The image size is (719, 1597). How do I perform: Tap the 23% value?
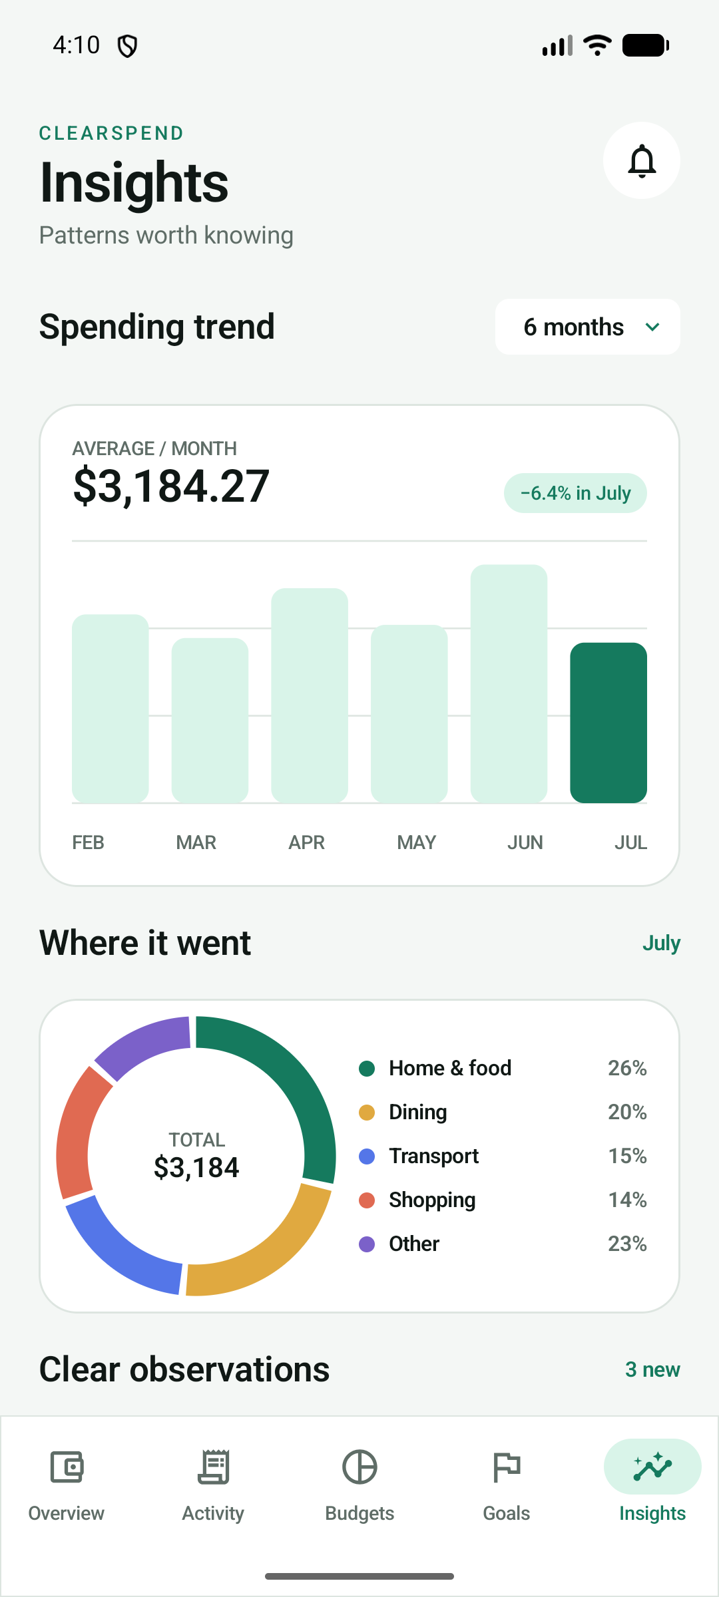[627, 1244]
